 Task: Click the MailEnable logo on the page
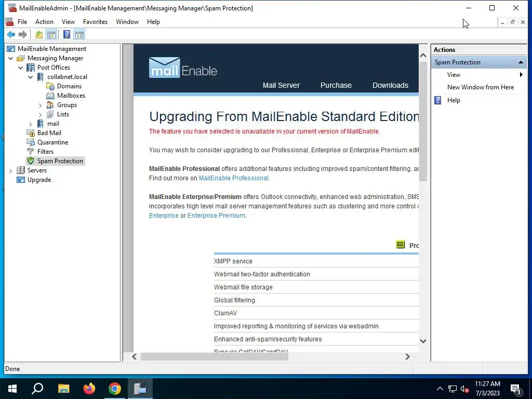(183, 68)
